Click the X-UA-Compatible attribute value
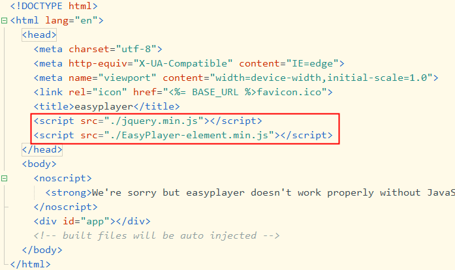The height and width of the screenshot is (270, 455). 183,63
